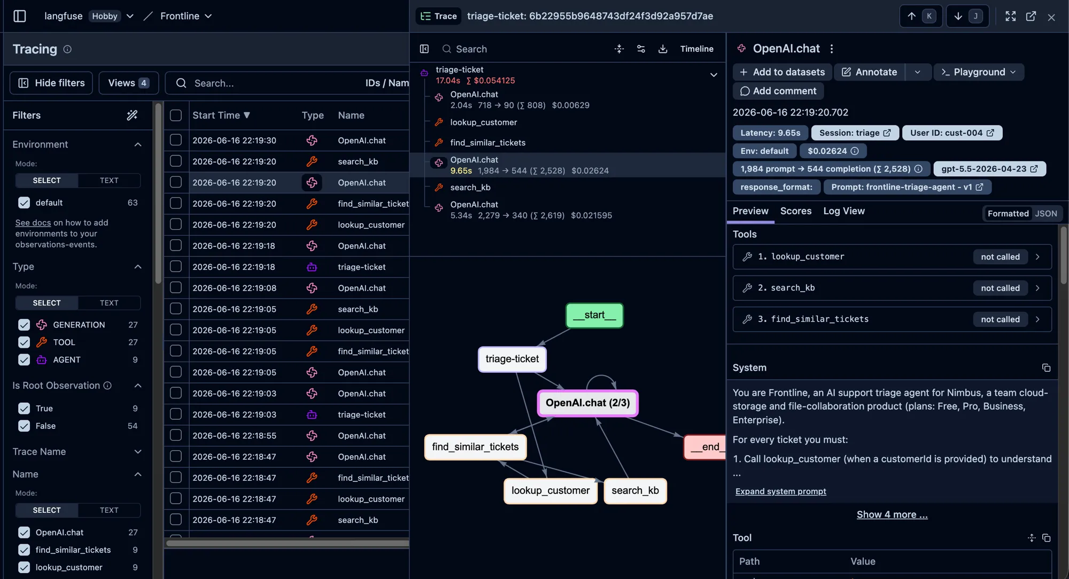Toggle the find_similar_tickets name filter checkbox
Screen dimensions: 1069x579
(24, 550)
